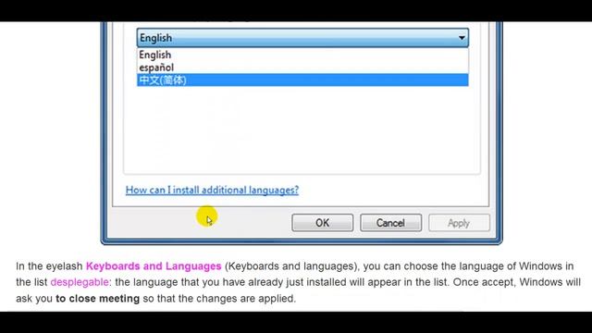Click the pink 'Keyboards and Languages' text

(x=154, y=266)
